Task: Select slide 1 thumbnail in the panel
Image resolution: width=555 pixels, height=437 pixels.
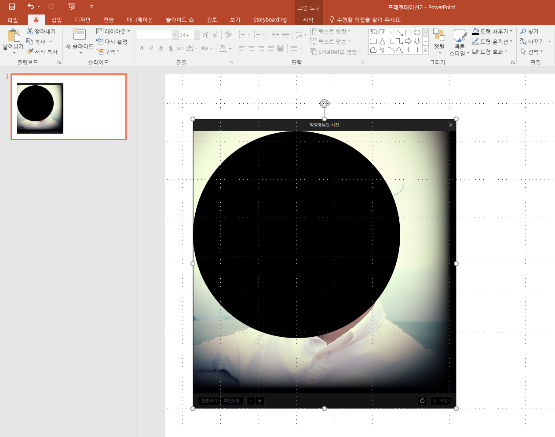Action: click(69, 107)
